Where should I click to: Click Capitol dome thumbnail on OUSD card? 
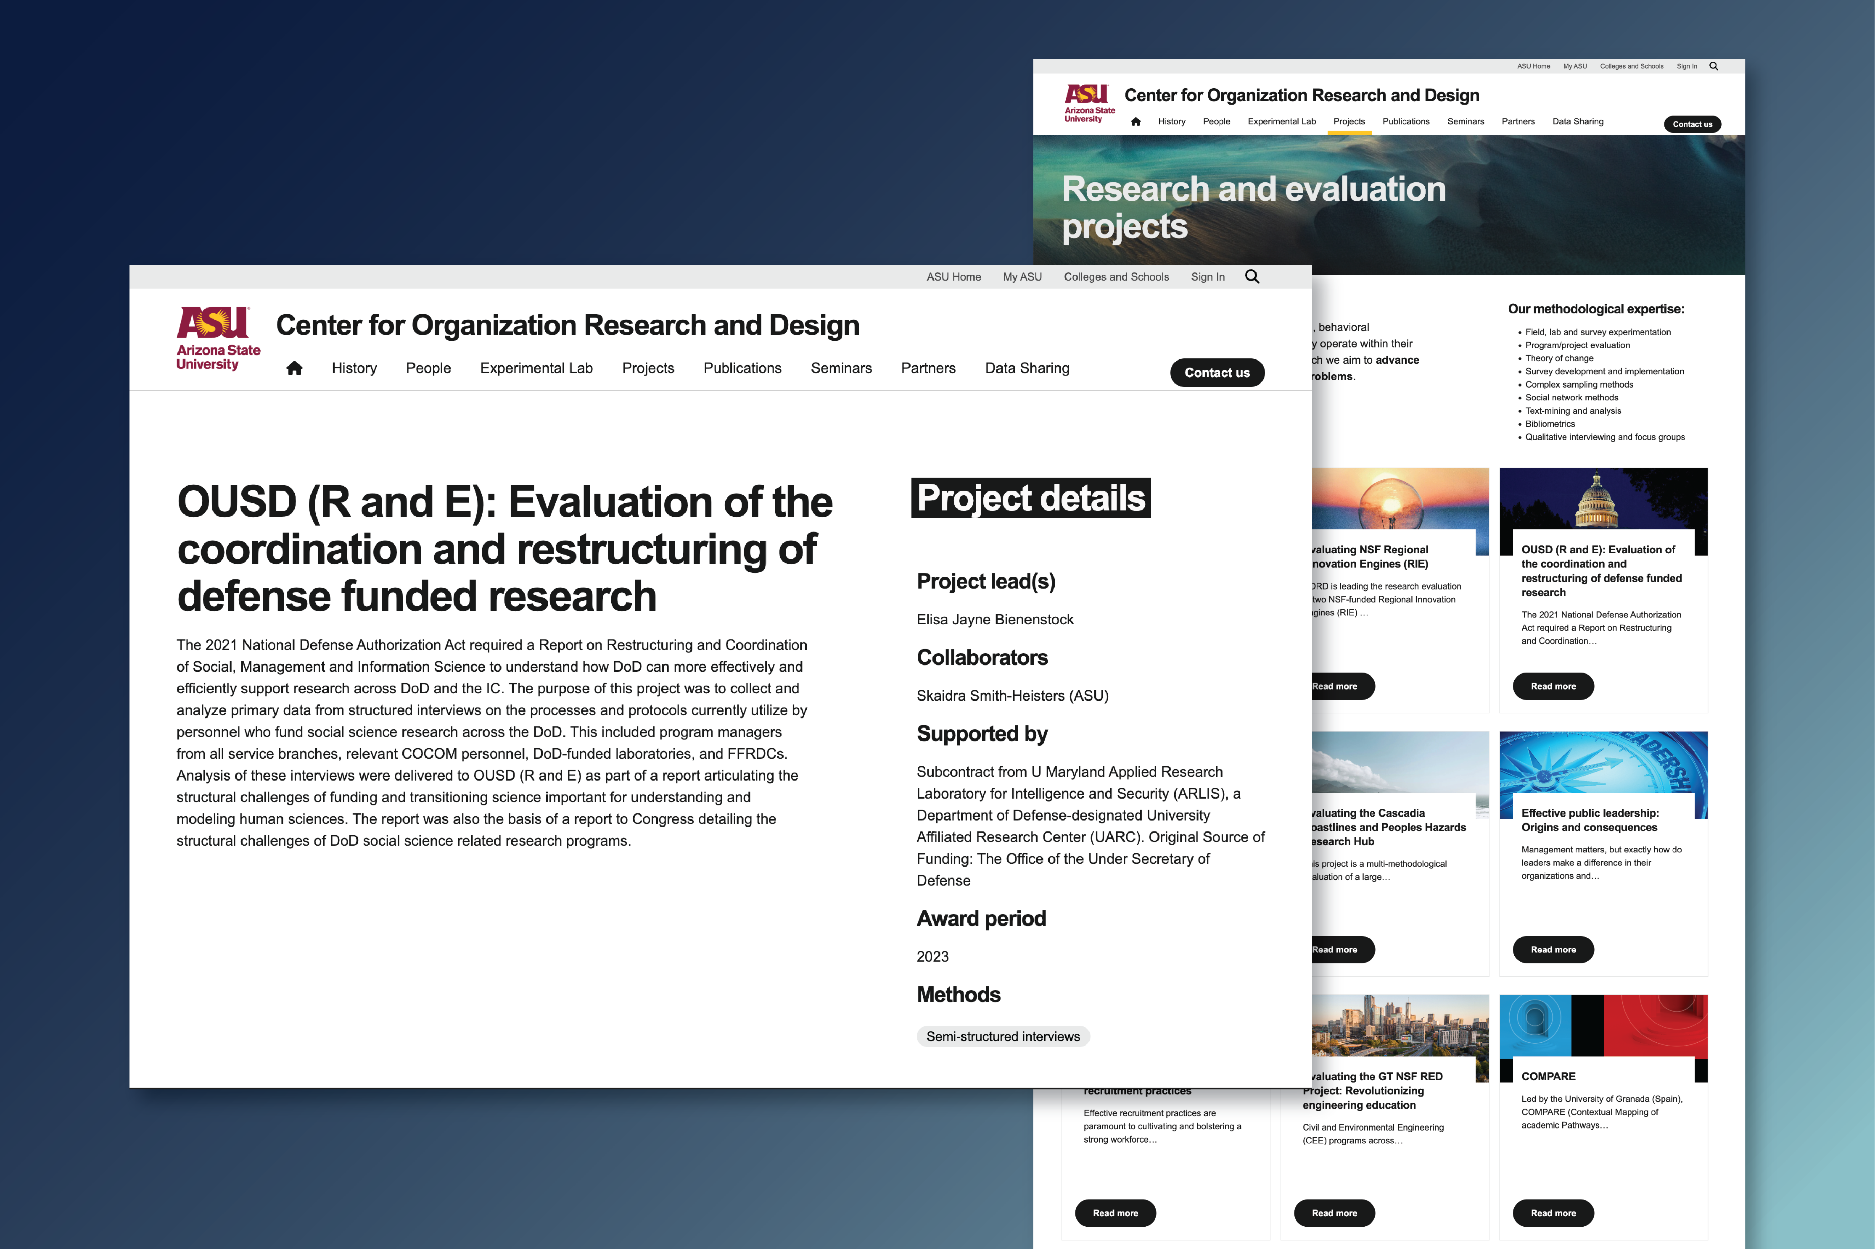click(1603, 500)
